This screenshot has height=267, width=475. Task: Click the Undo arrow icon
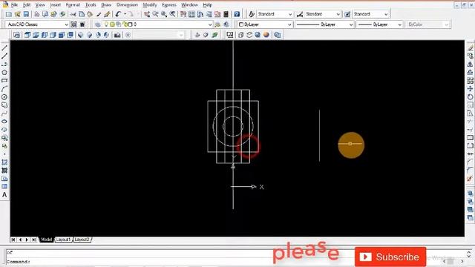(118, 14)
